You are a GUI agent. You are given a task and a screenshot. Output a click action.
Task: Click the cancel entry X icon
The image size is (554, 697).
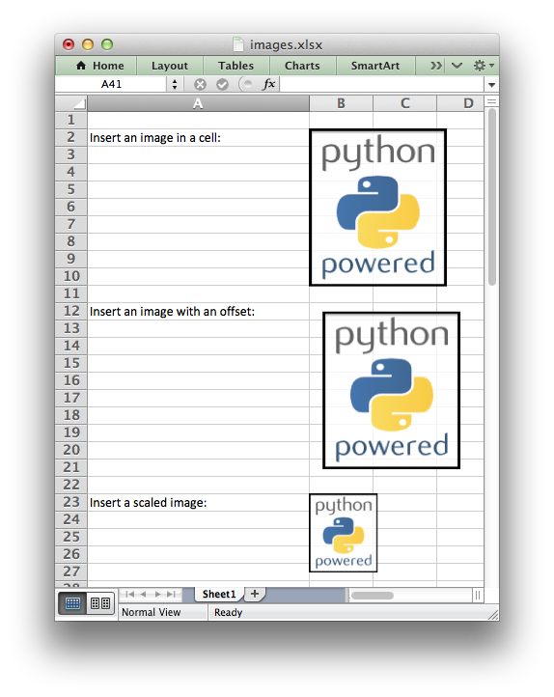pyautogui.click(x=200, y=84)
